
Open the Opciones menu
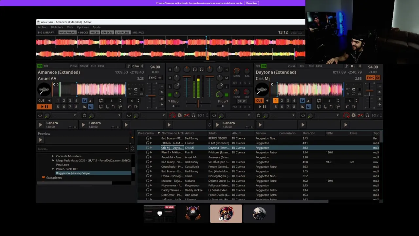pyautogui.click(x=82, y=27)
